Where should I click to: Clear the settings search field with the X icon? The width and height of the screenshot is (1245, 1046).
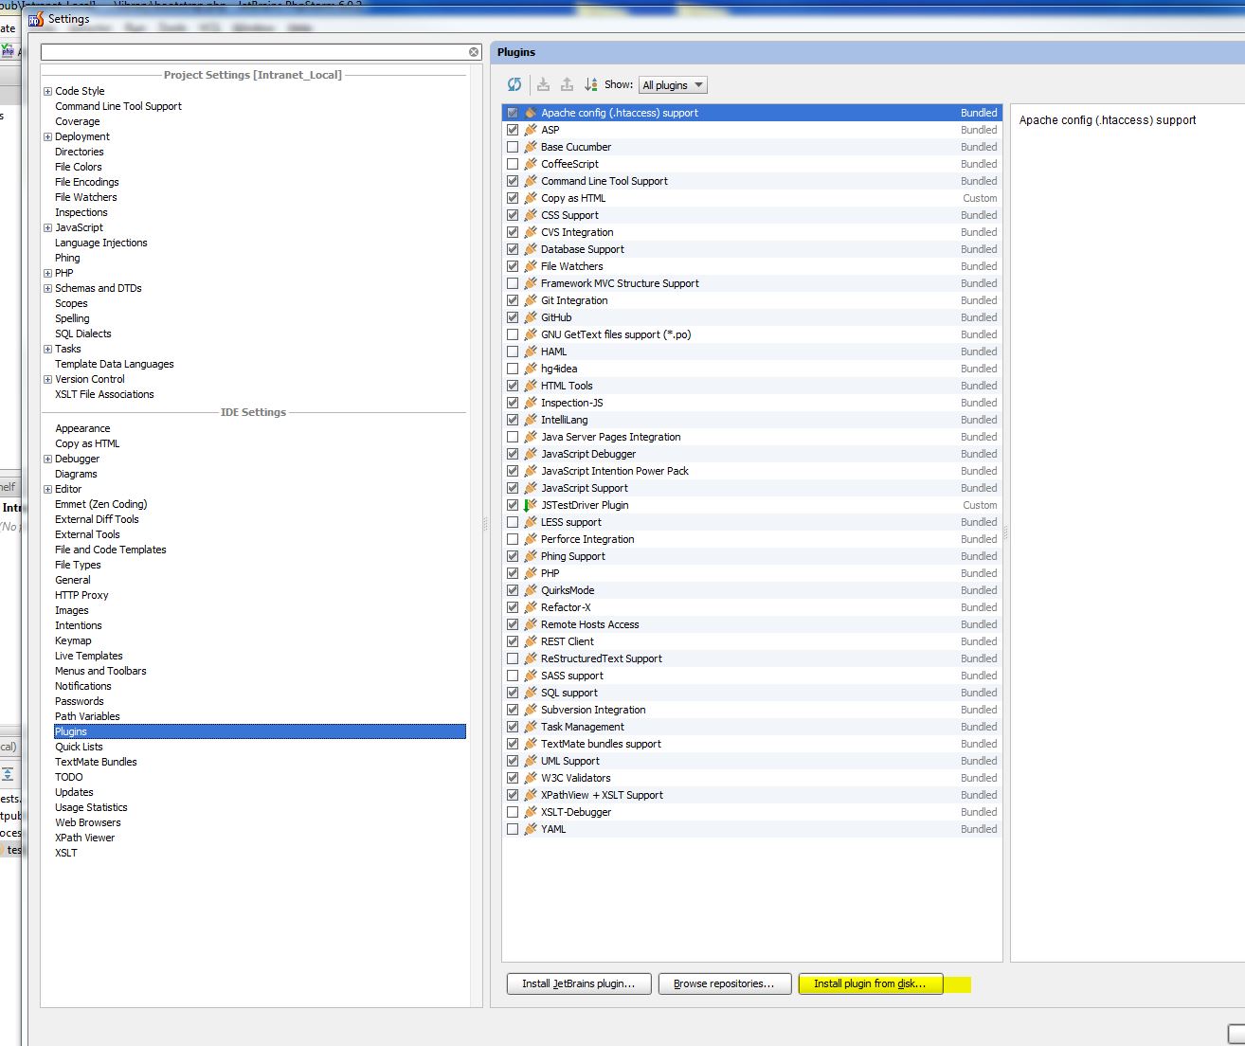[474, 52]
